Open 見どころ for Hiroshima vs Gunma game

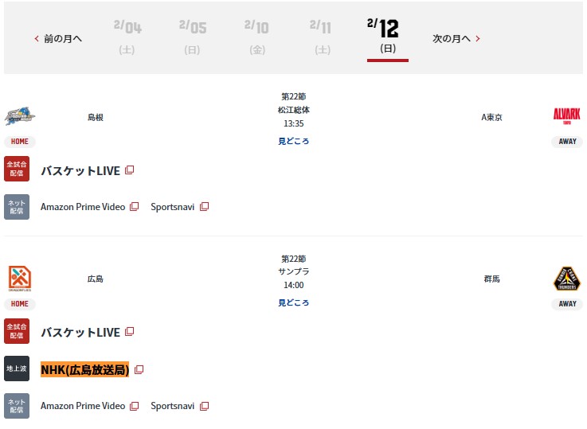pos(293,302)
